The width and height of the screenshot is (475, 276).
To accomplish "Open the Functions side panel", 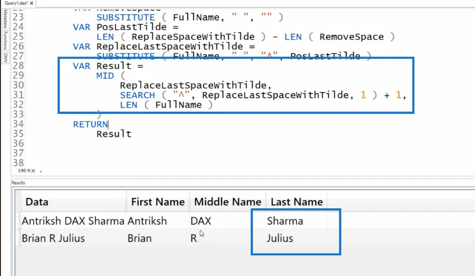I will [x=5, y=40].
